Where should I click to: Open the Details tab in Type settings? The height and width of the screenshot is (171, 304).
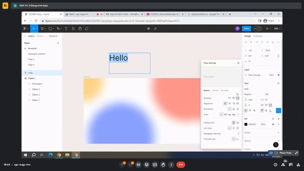(x=215, y=91)
